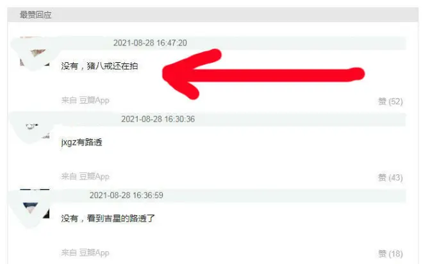
Task: Open avatar of the 16:36:59 commenter
Action: (x=35, y=204)
